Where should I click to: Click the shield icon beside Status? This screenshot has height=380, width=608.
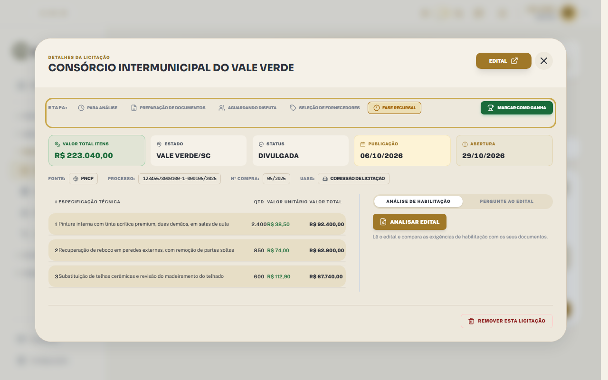261,144
